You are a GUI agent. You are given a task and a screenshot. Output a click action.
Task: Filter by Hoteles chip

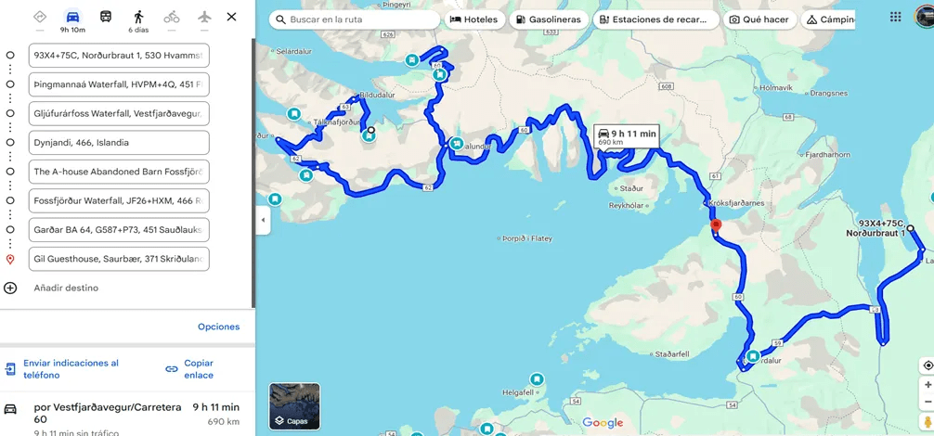[473, 19]
